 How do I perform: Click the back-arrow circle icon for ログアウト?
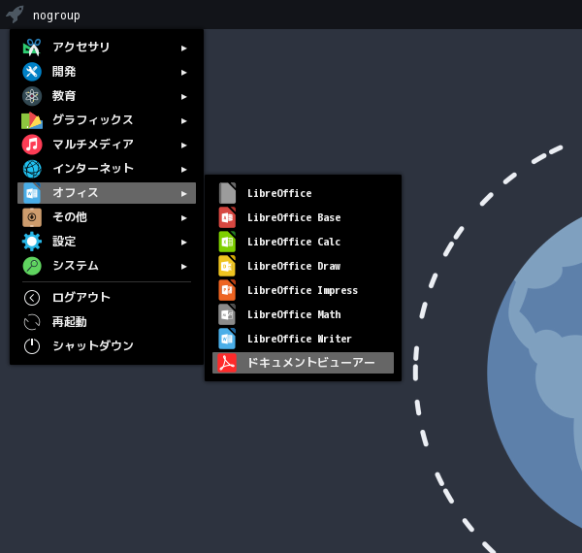pyautogui.click(x=32, y=298)
